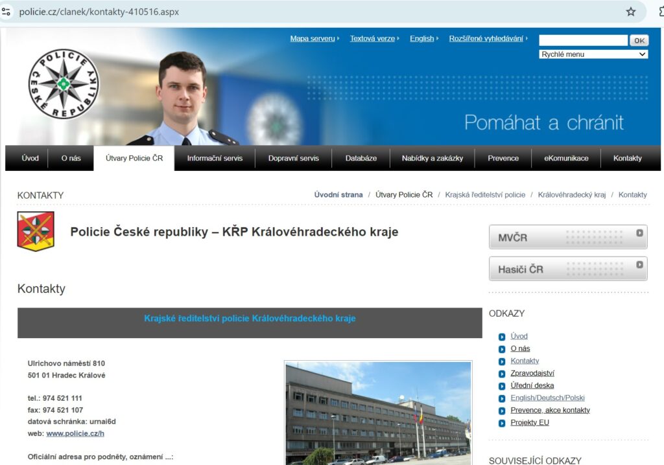The width and height of the screenshot is (664, 465).
Task: Open O nás link in Odkazy list
Action: [x=520, y=348]
